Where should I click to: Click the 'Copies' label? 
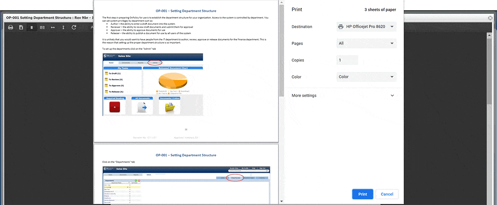[298, 60]
